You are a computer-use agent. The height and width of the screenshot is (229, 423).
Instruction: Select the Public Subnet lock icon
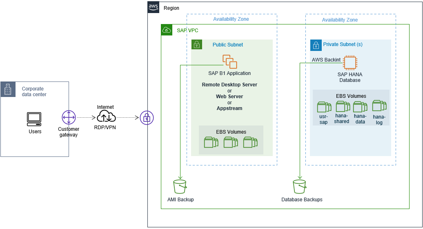tap(197, 44)
